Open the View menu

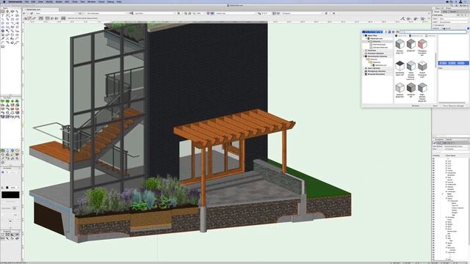[x=40, y=1]
